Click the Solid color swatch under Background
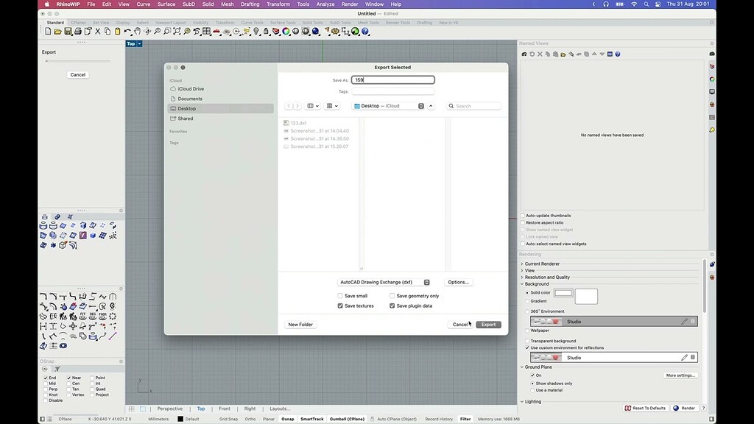This screenshot has width=754, height=424. coord(563,292)
